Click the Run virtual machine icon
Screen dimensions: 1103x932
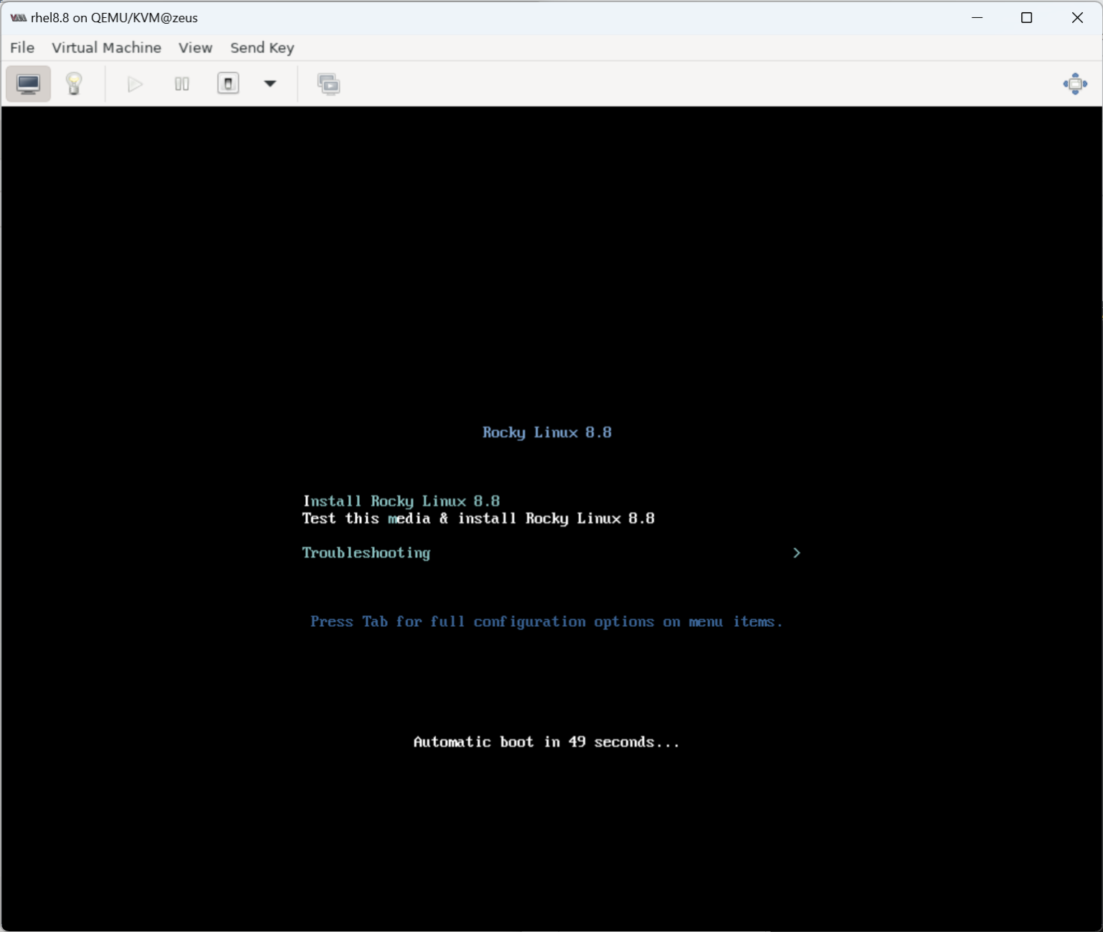(x=134, y=84)
